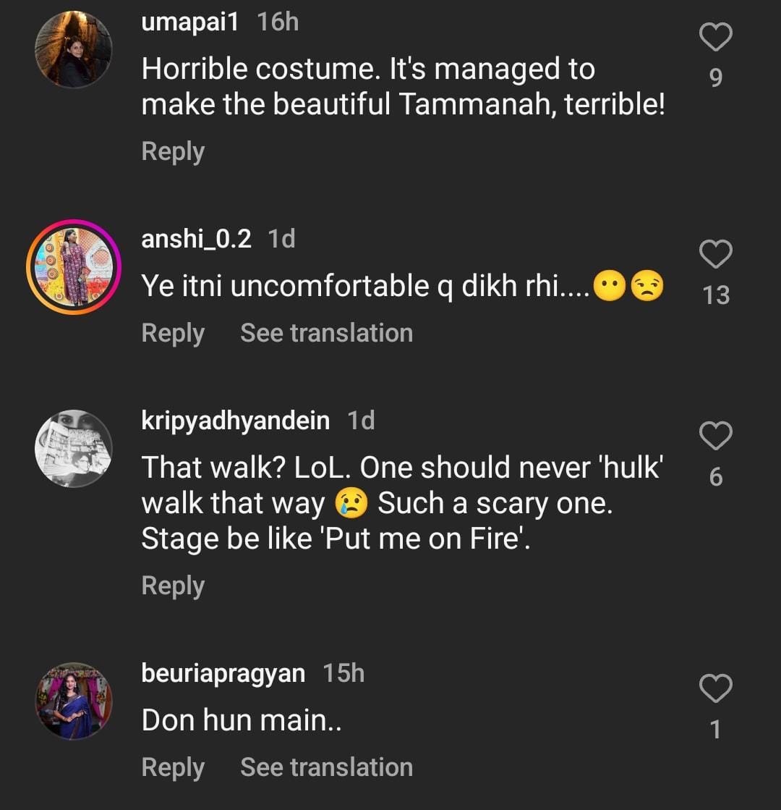Screen dimensions: 781x810
Task: Open kripyadhyandein's profile avatar
Action: click(x=74, y=448)
